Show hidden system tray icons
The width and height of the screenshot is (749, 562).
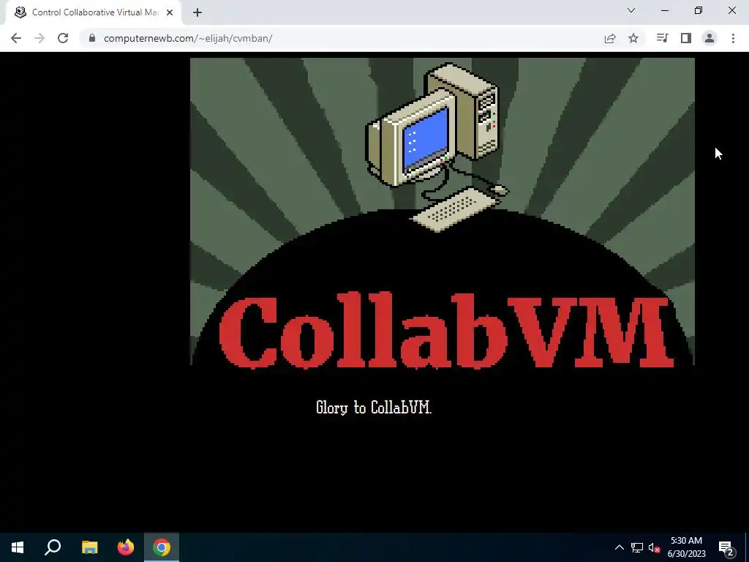619,547
